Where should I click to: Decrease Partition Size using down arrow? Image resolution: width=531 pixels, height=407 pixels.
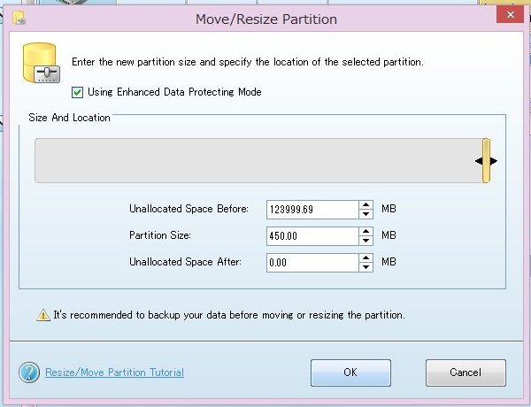tap(366, 241)
